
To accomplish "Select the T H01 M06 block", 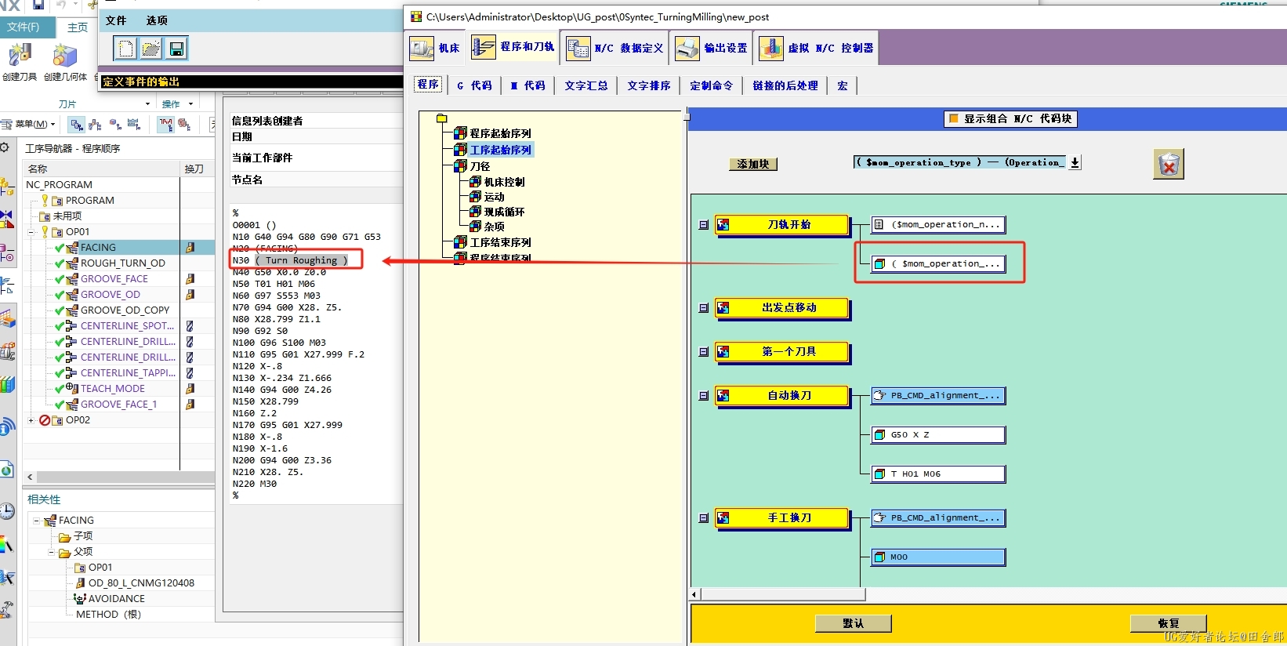I will click(938, 474).
